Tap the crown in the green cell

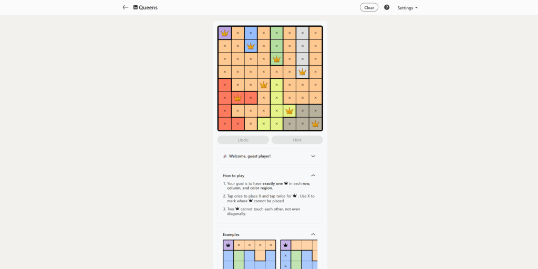[276, 59]
